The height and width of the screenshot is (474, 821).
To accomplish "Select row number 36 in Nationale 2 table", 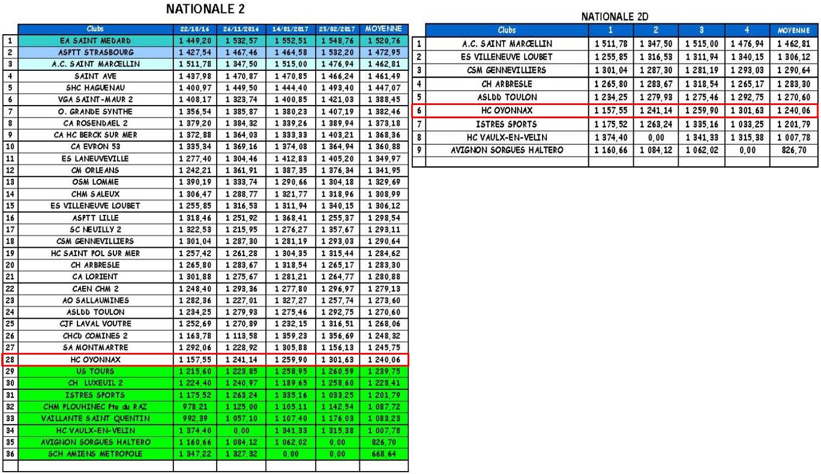I will (x=10, y=454).
